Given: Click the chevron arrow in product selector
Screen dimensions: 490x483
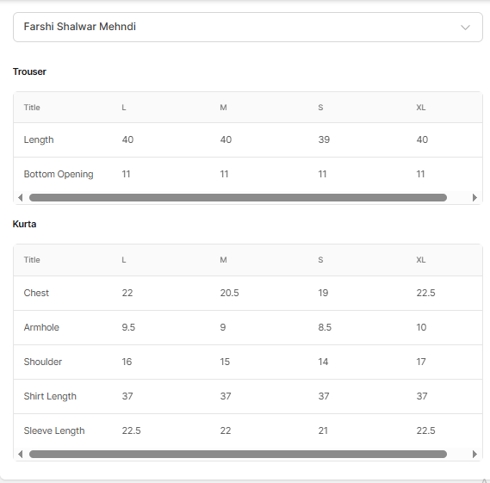Looking at the screenshot, I should pyautogui.click(x=465, y=28).
